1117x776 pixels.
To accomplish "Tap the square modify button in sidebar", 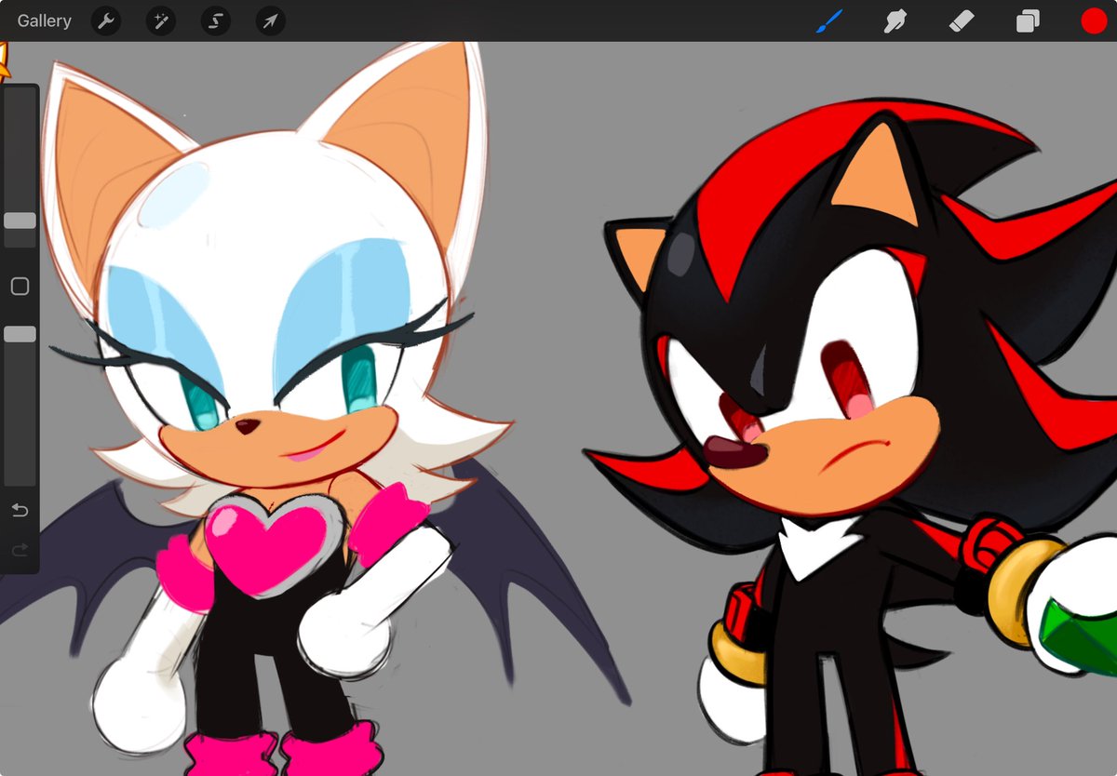I will [20, 287].
